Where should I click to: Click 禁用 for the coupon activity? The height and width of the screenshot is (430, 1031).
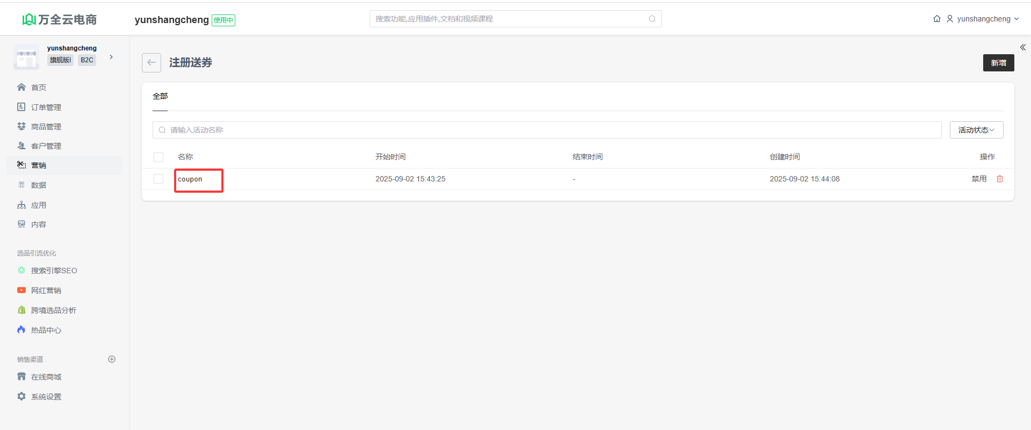point(979,179)
